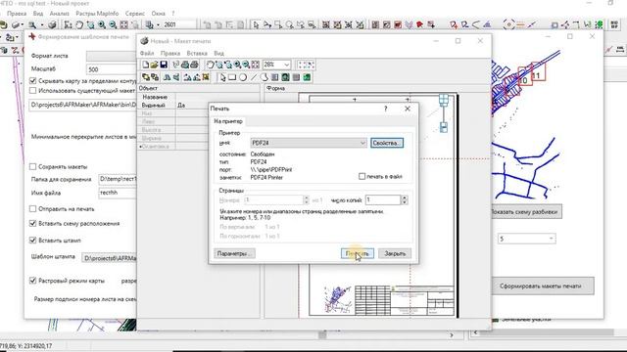Open the 'Файл' menu in layout window
This screenshot has width=627, height=352.
pyautogui.click(x=147, y=53)
